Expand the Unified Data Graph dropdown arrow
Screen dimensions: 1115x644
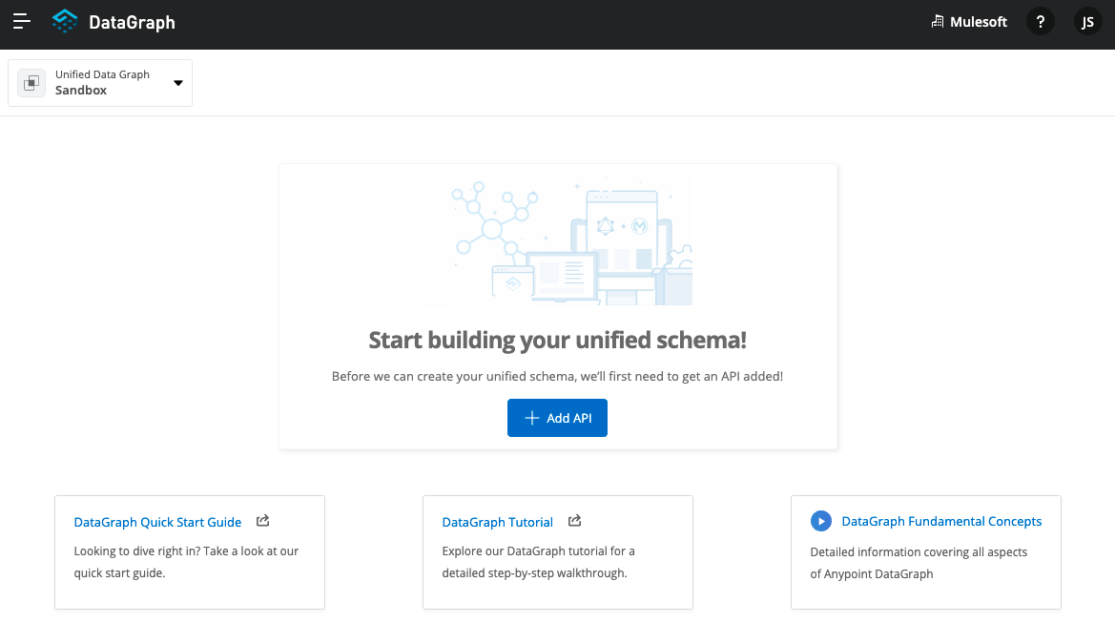pyautogui.click(x=177, y=83)
